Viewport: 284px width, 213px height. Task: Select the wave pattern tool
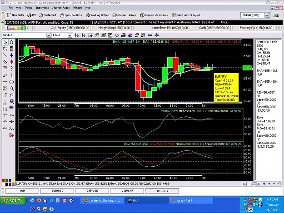(12, 129)
